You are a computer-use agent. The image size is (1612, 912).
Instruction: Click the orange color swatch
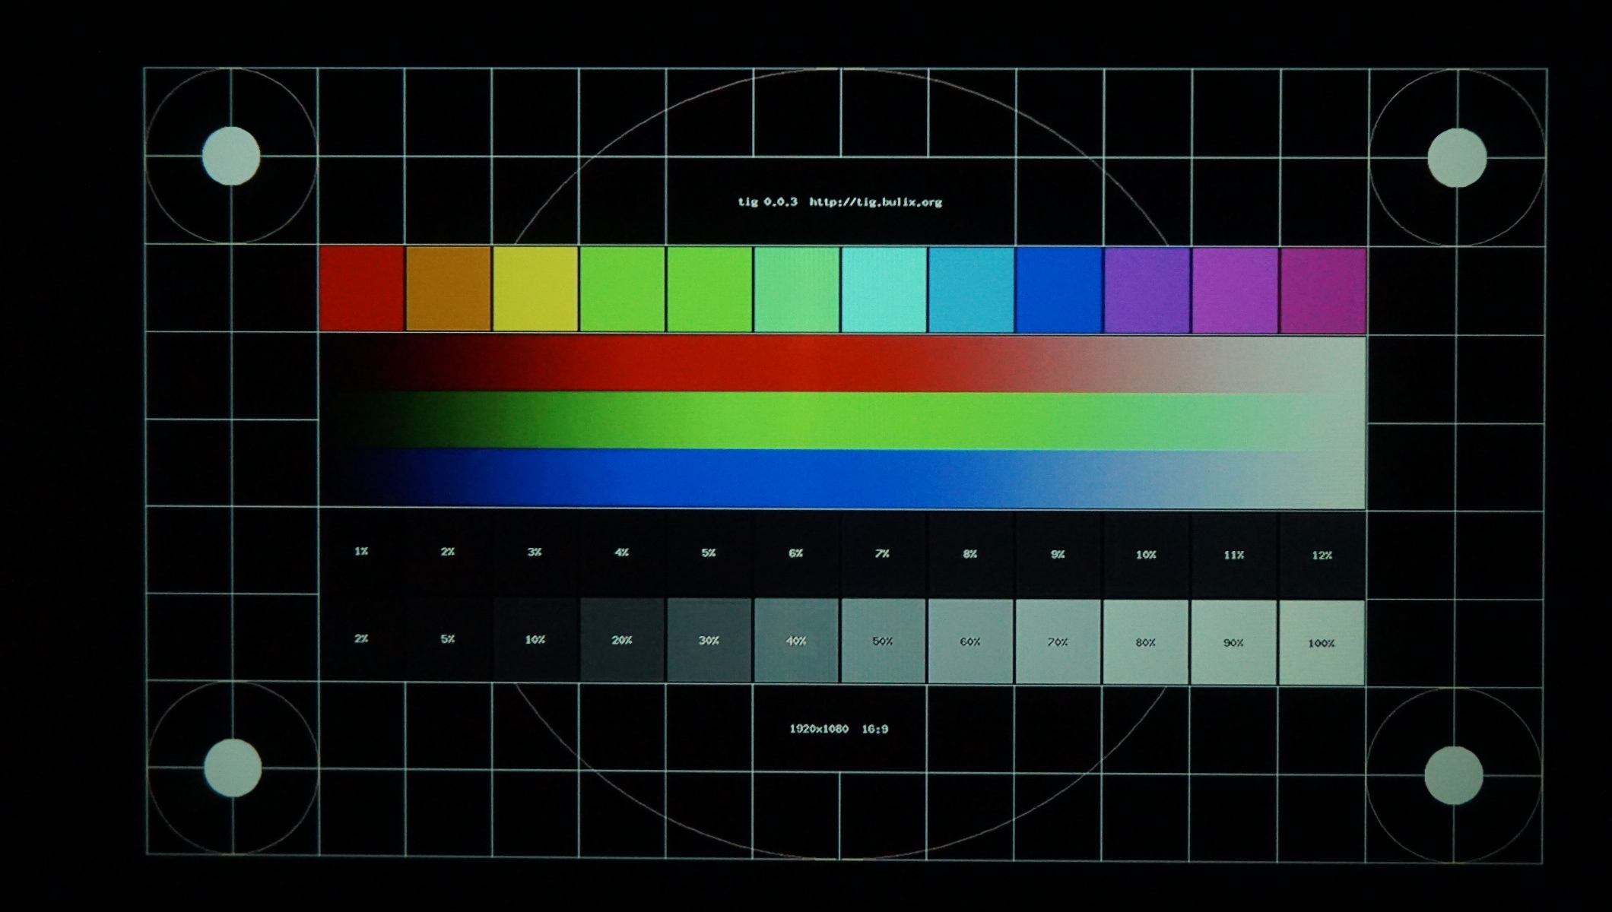click(449, 288)
